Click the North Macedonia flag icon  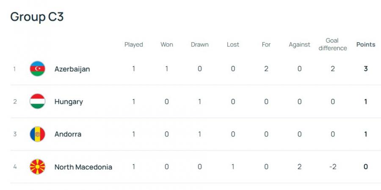(37, 167)
